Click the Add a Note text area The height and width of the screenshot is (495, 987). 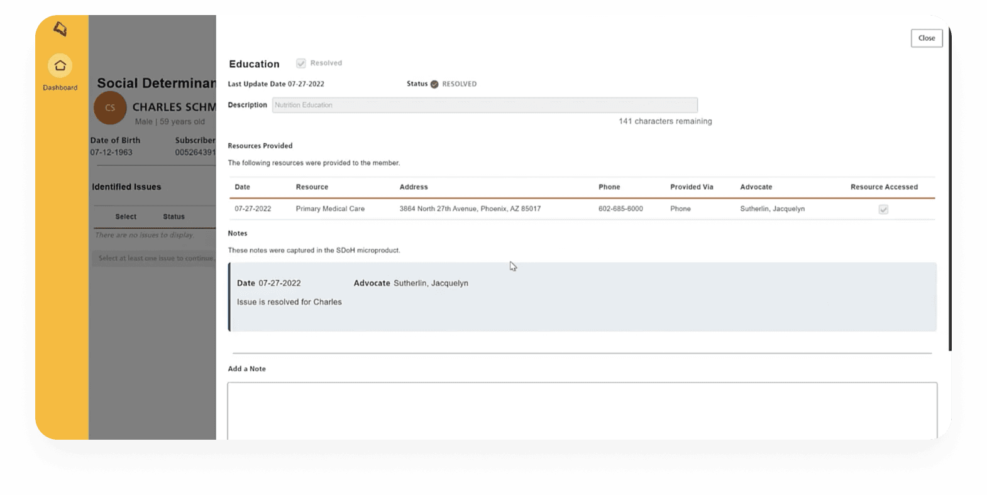tap(582, 411)
